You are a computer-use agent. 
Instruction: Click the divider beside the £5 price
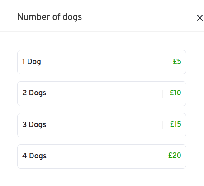pyautogui.click(x=166, y=62)
